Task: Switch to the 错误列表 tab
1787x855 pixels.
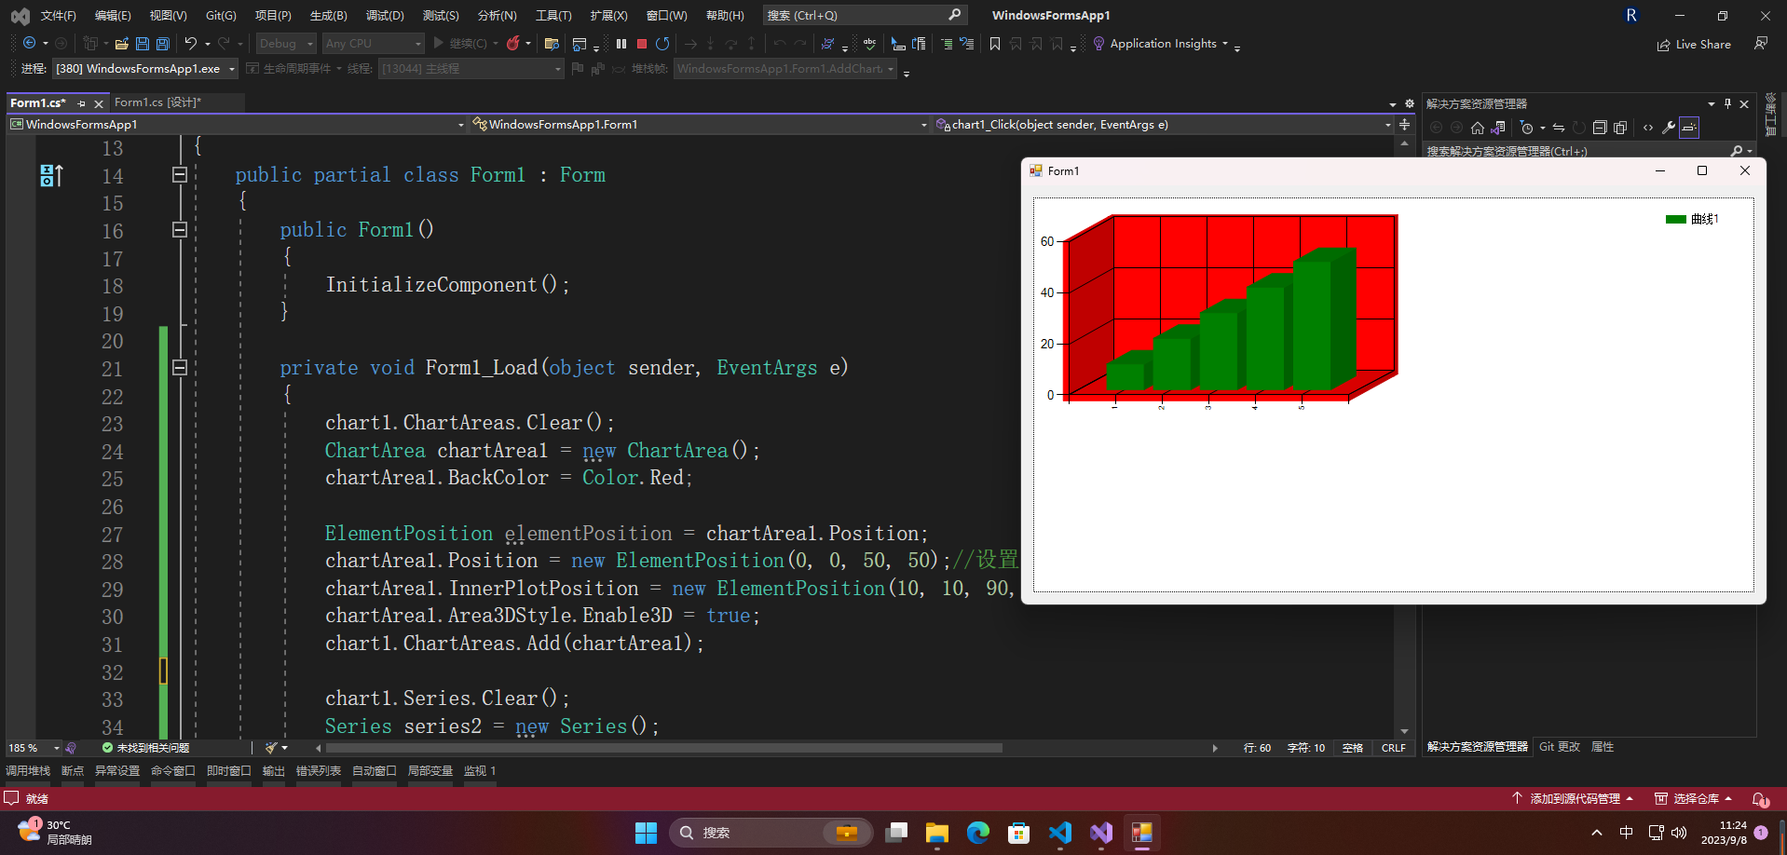Action: (319, 771)
